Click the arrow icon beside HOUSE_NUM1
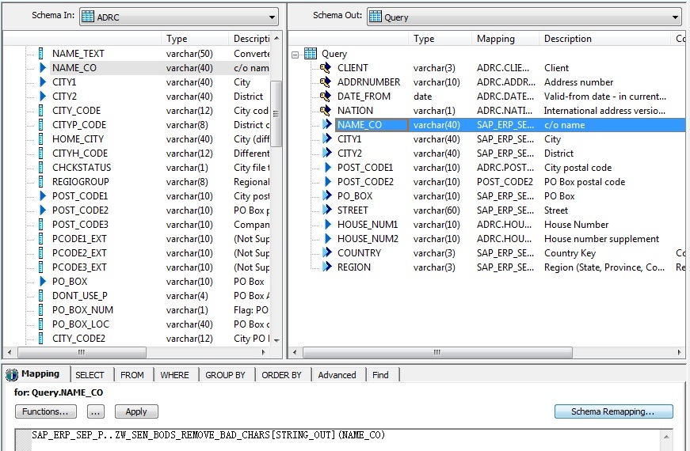 (x=327, y=225)
